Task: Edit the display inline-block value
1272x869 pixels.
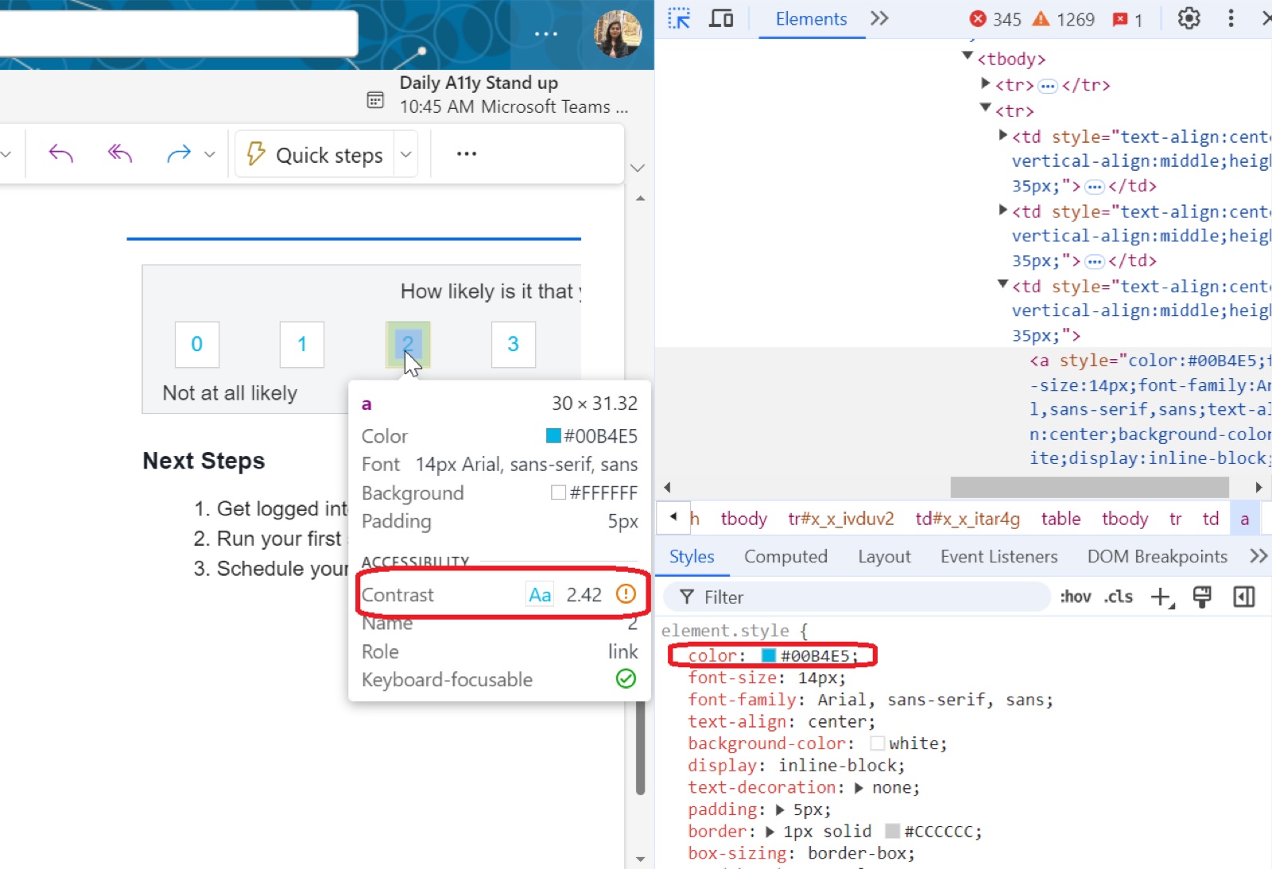Action: click(x=839, y=766)
